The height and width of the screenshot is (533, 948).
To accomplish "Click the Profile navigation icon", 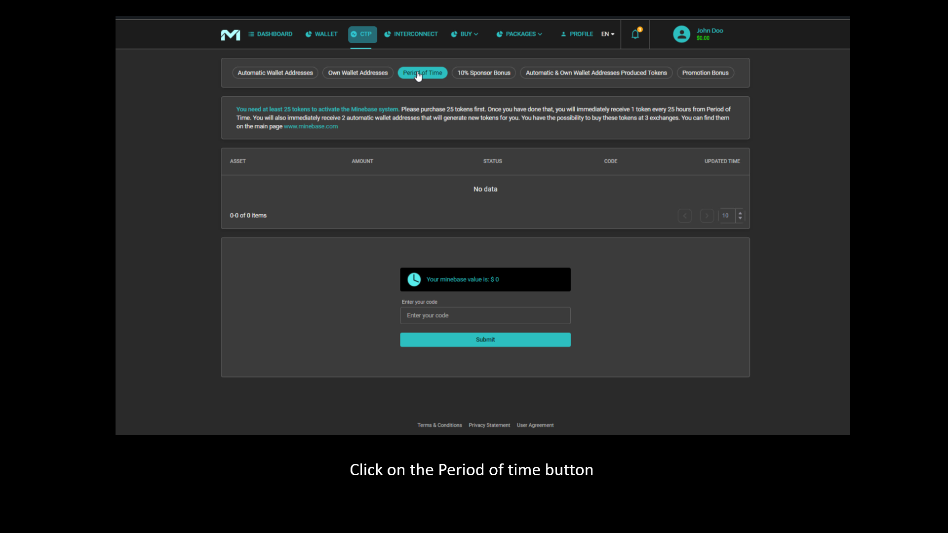I will [563, 34].
